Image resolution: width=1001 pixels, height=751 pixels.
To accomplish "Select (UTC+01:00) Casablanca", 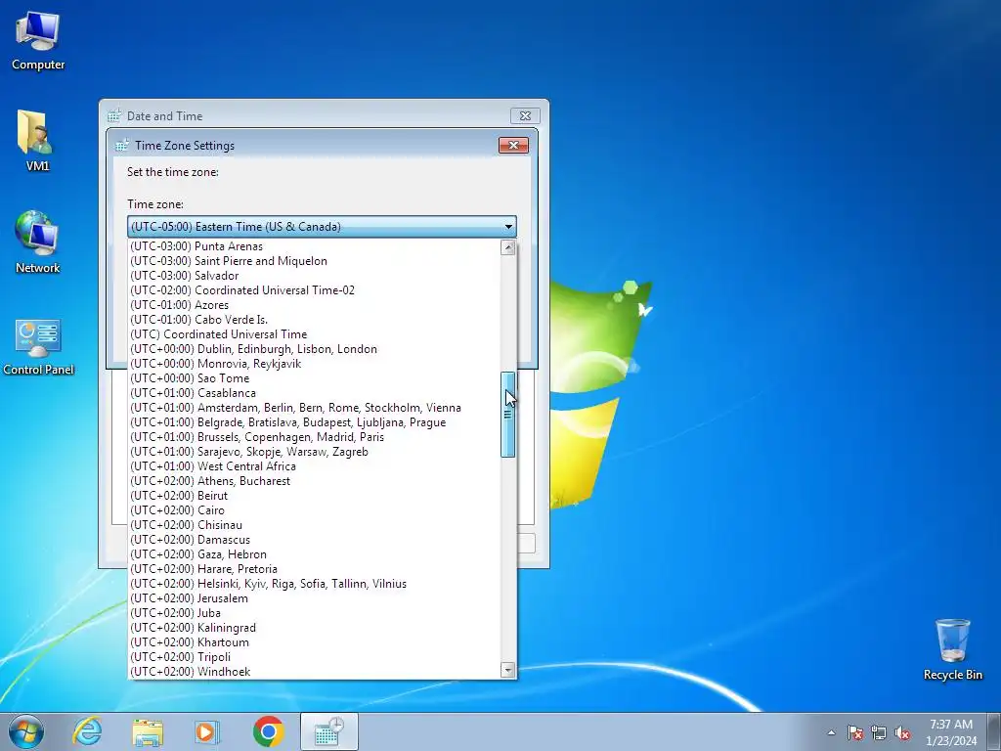I will click(315, 393).
